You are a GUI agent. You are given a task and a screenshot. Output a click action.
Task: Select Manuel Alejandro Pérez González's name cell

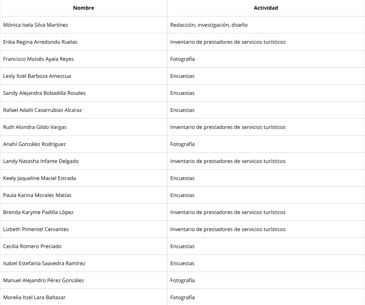pos(43,280)
